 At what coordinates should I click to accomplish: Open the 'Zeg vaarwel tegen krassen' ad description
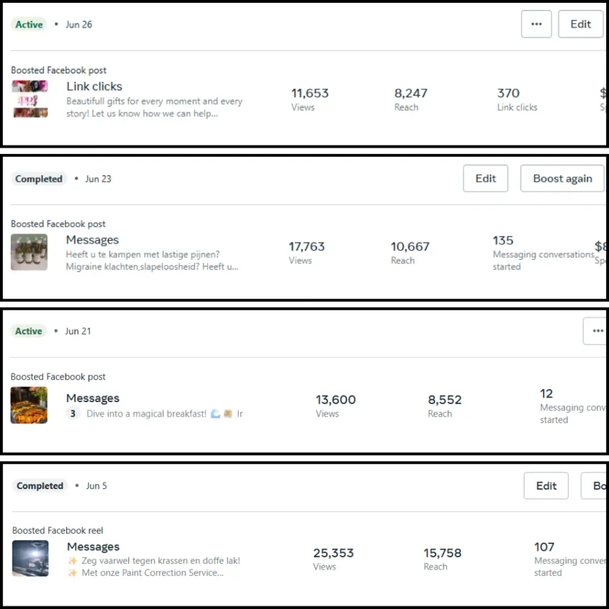[155, 561]
